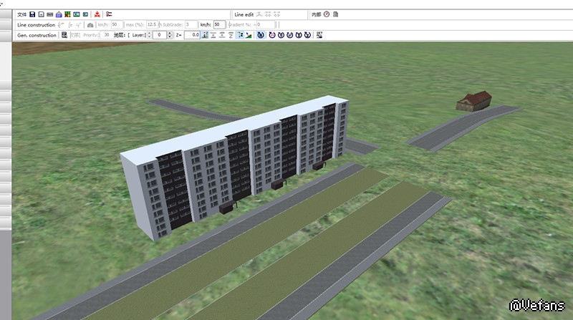Open the 文件 file menu

click(x=21, y=14)
